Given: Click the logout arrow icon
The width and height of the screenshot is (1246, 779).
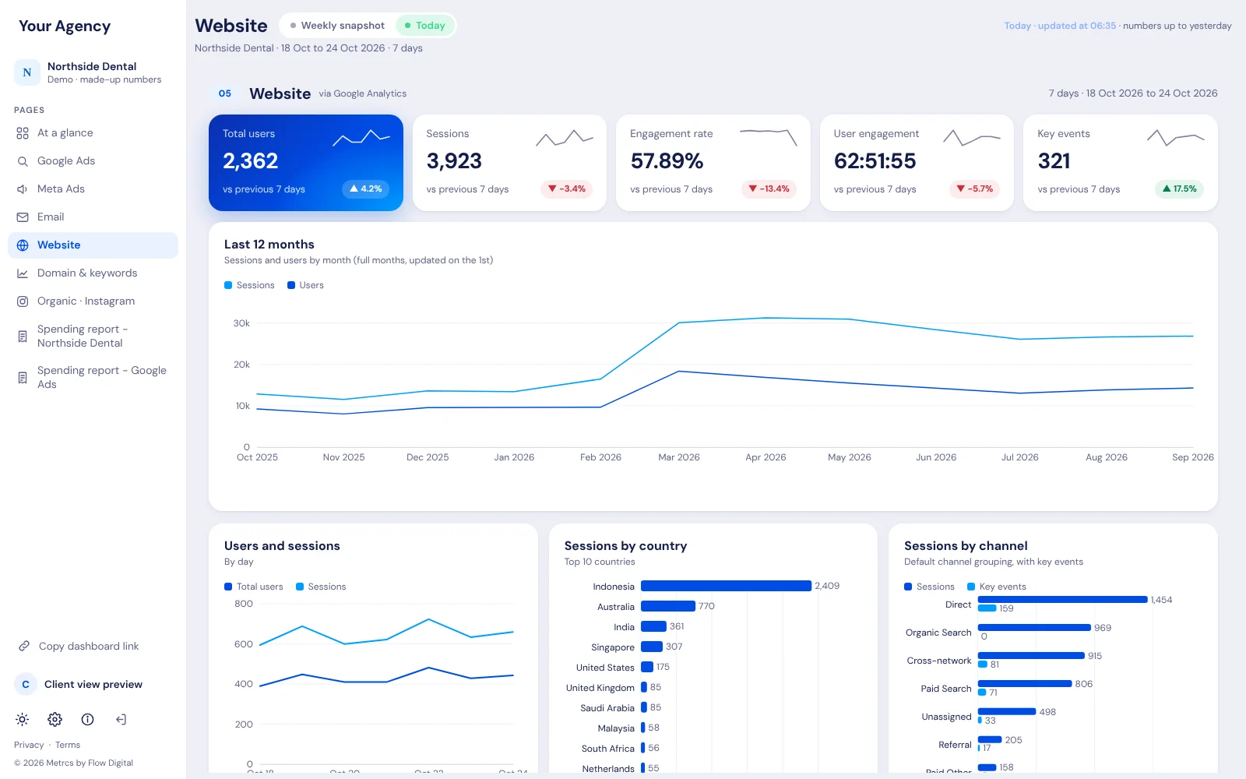Looking at the screenshot, I should coord(121,720).
